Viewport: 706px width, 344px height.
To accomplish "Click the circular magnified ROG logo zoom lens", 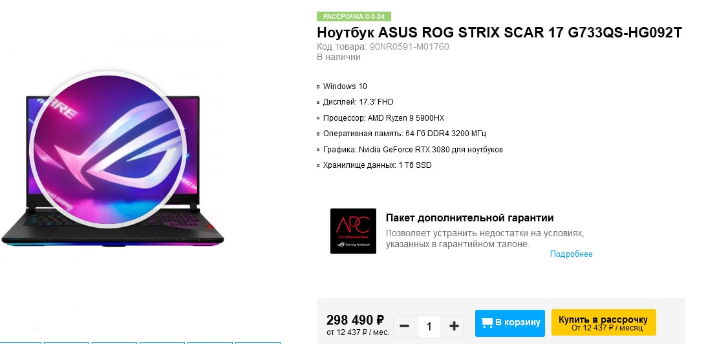I will pos(108,149).
